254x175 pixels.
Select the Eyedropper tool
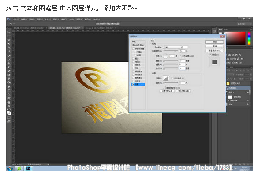tap(9, 52)
